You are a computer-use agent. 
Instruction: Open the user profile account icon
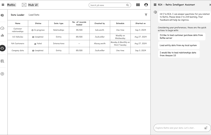[x=146, y=5]
